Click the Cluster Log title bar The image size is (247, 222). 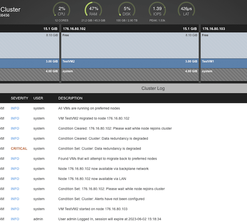[123, 88]
